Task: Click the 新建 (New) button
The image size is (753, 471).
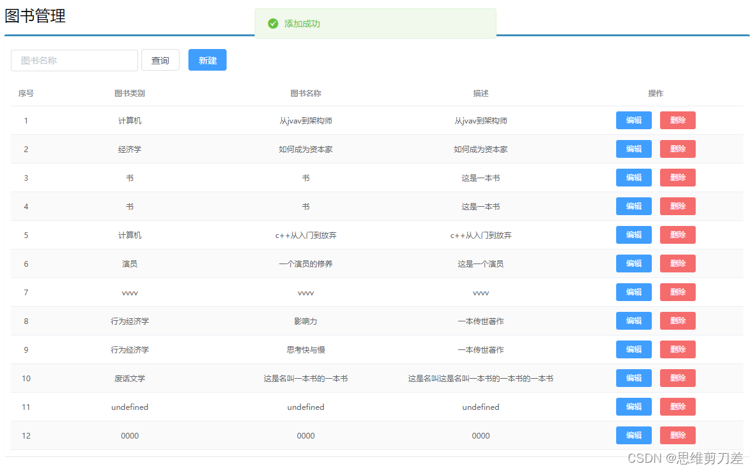Action: click(x=207, y=60)
